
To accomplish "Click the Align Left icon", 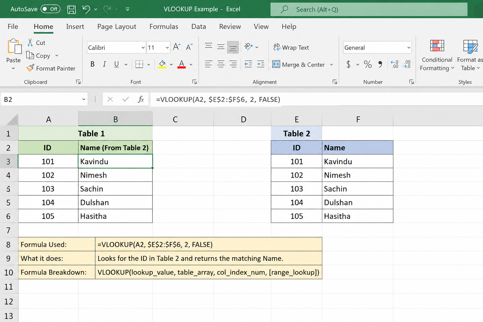I will point(208,64).
